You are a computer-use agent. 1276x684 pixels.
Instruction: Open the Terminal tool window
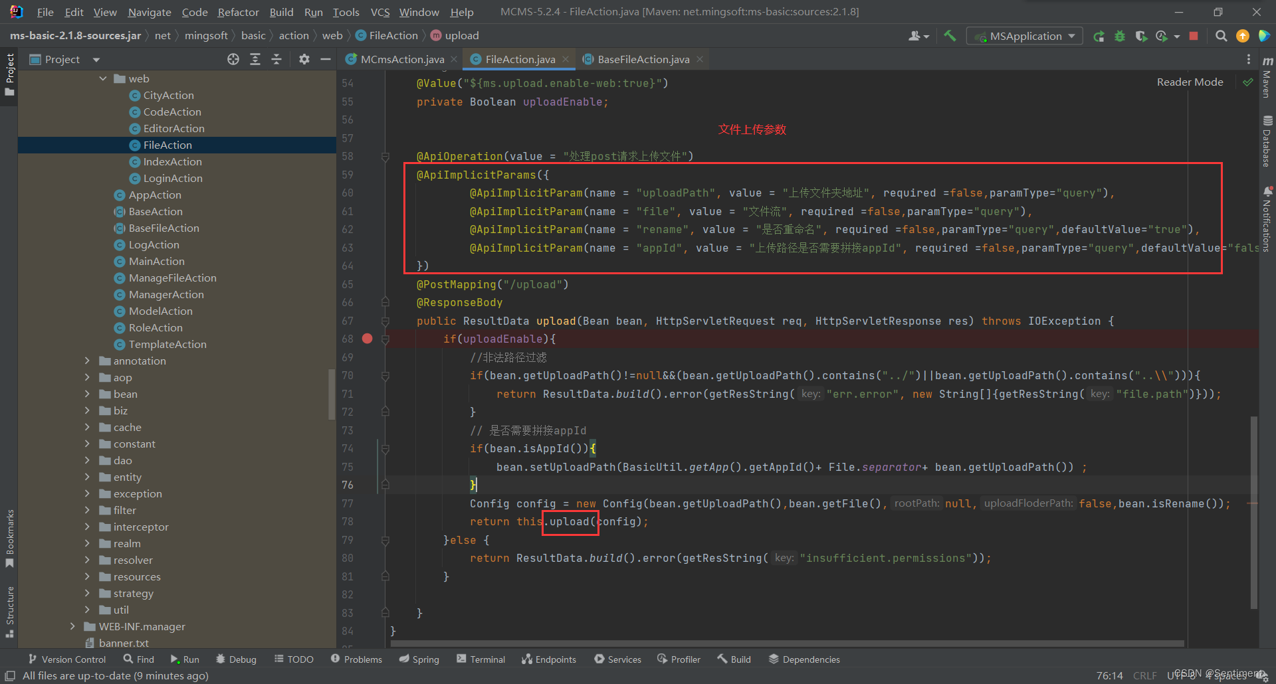click(480, 659)
